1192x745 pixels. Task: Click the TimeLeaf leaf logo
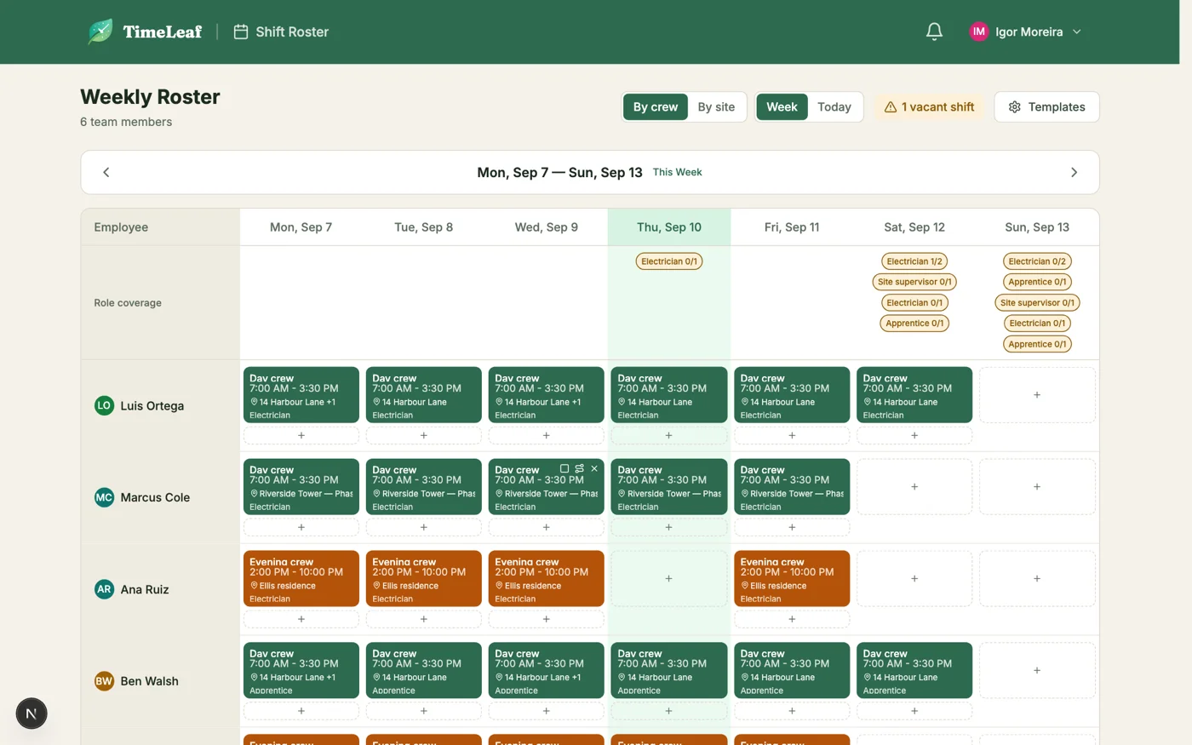click(x=100, y=32)
